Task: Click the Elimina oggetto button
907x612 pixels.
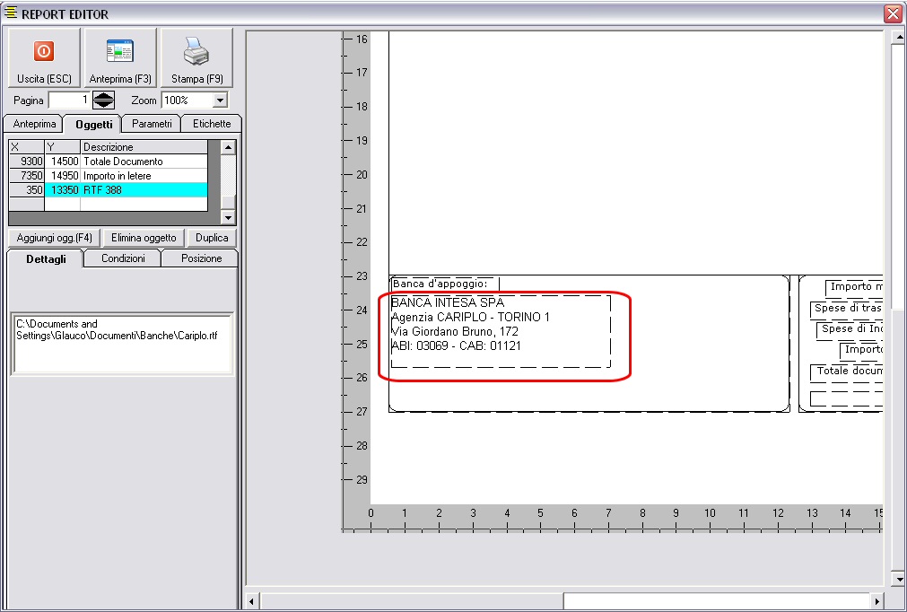Action: [144, 238]
